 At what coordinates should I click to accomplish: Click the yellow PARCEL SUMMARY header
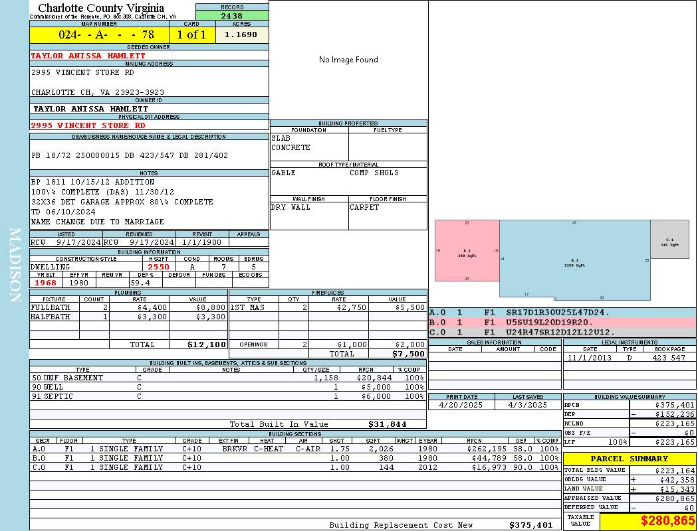pyautogui.click(x=630, y=459)
